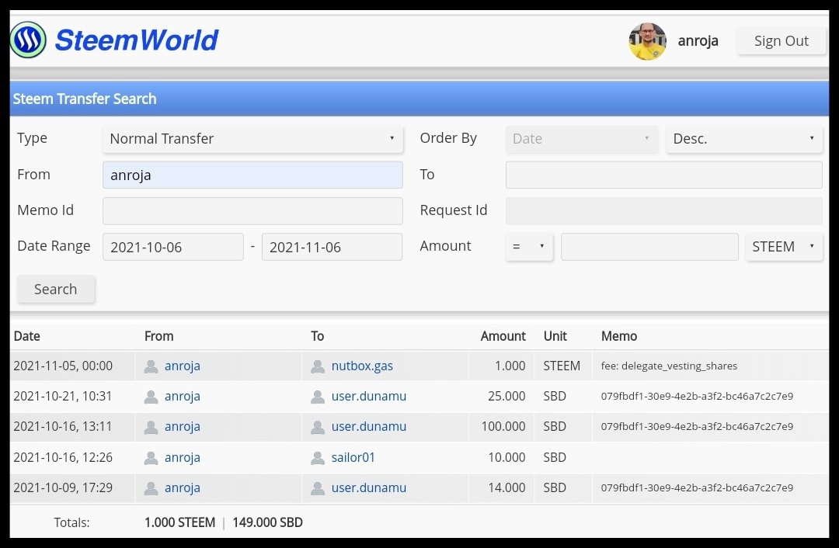Open anroja sender link in 2021-11-05 row
Image resolution: width=839 pixels, height=548 pixels.
(x=183, y=366)
